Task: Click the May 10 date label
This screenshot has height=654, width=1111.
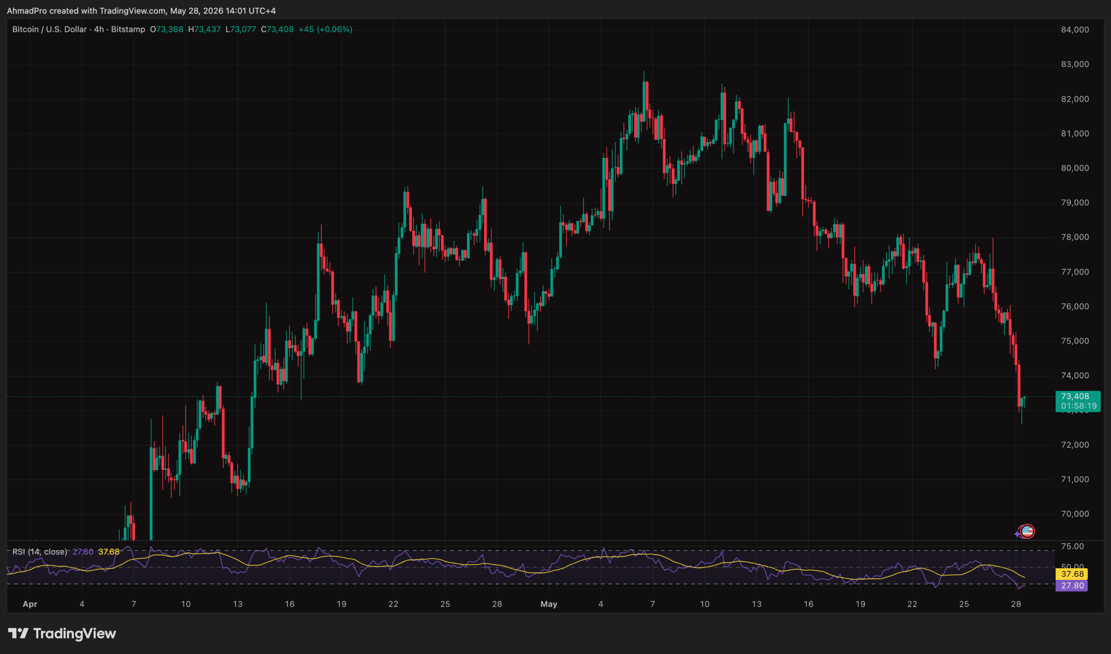Action: (704, 604)
